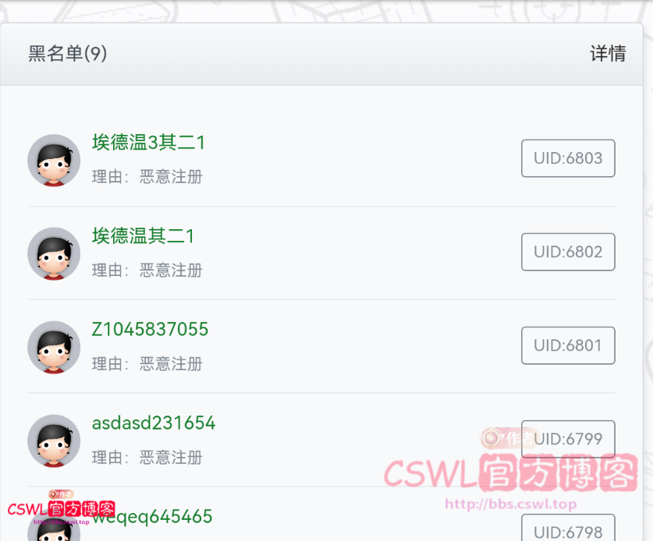Open the profile of username asdasd231654

(x=154, y=423)
